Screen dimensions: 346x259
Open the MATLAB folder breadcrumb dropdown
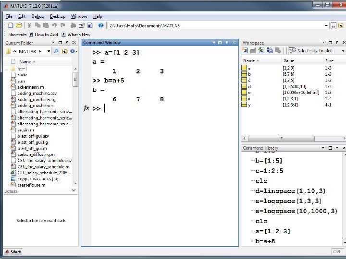(x=49, y=51)
